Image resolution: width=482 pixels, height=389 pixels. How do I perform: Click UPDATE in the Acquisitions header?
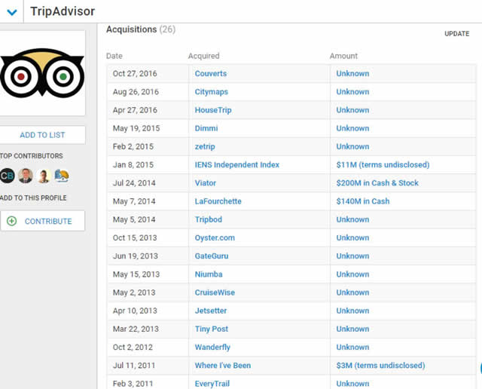tap(456, 34)
